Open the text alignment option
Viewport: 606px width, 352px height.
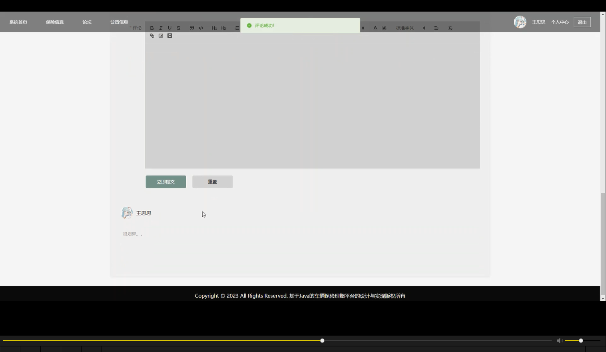(x=436, y=28)
